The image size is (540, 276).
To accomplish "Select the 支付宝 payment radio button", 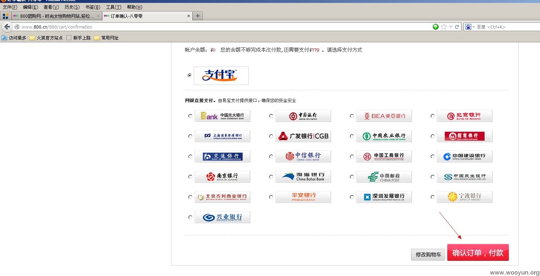I will (189, 76).
